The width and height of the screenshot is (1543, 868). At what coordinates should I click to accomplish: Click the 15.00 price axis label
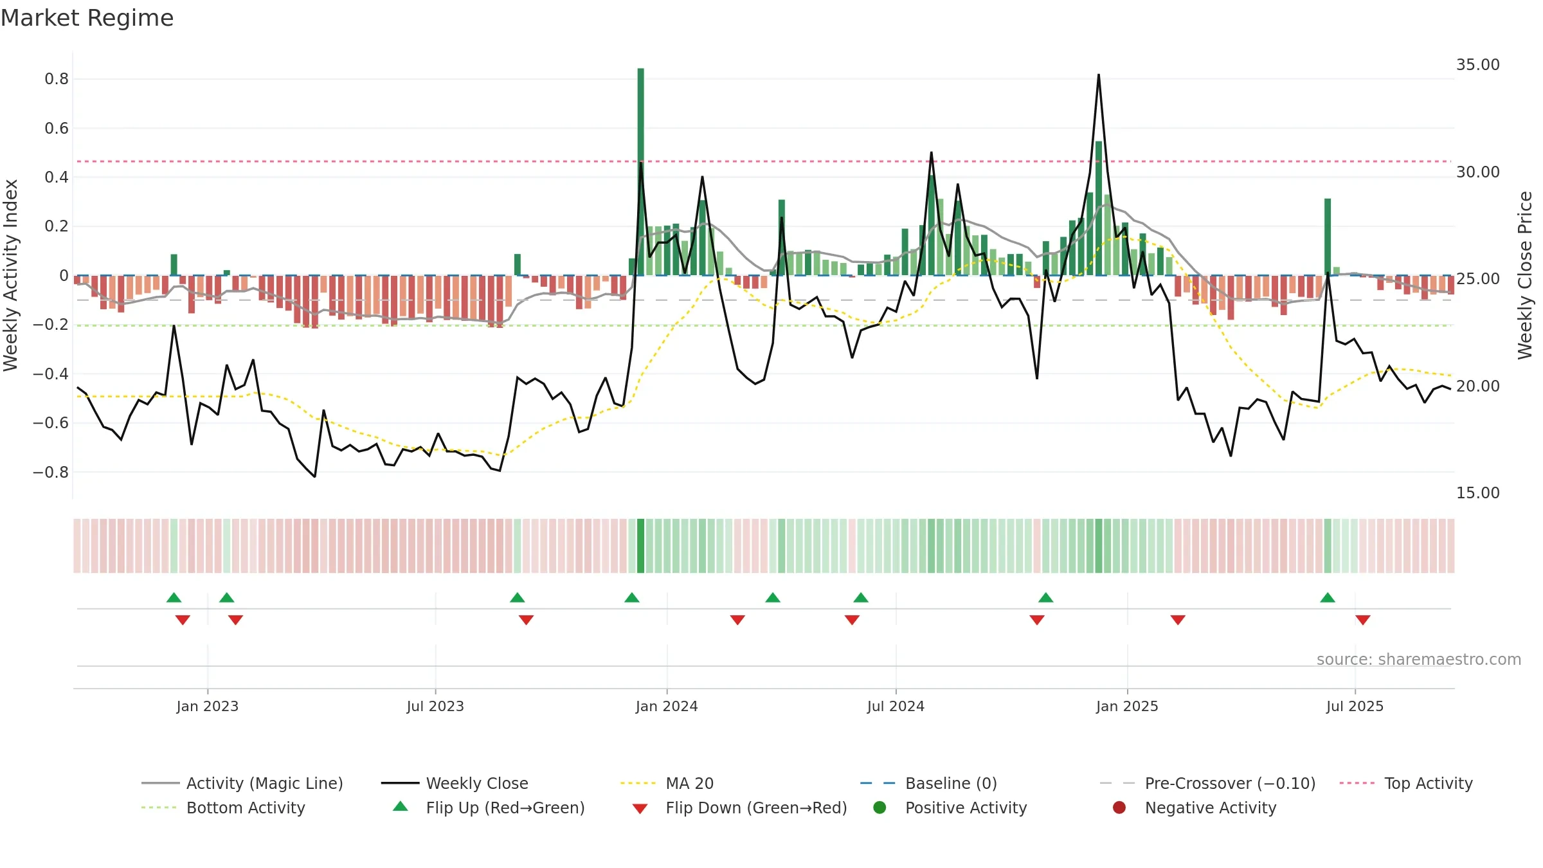(x=1477, y=493)
